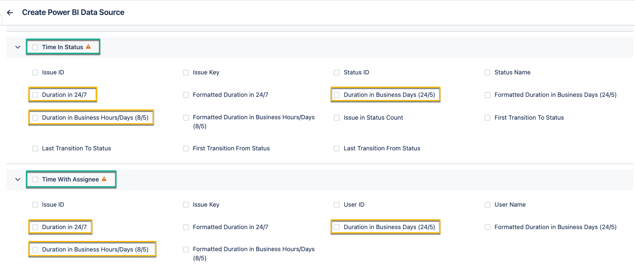Go back using the left arrow icon
Image resolution: width=635 pixels, height=272 pixels.
click(10, 13)
